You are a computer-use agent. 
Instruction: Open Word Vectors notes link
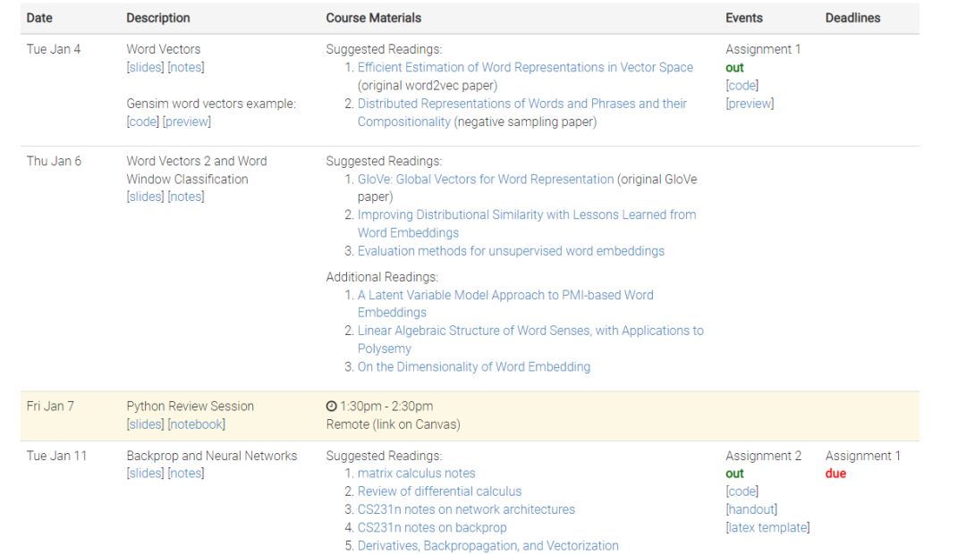click(186, 67)
